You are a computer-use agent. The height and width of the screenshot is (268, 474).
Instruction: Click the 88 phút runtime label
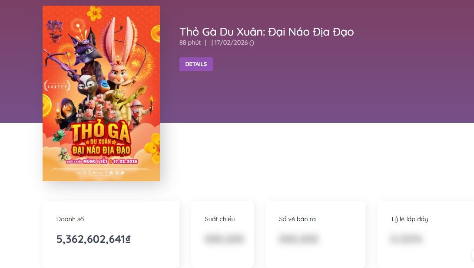coord(190,42)
